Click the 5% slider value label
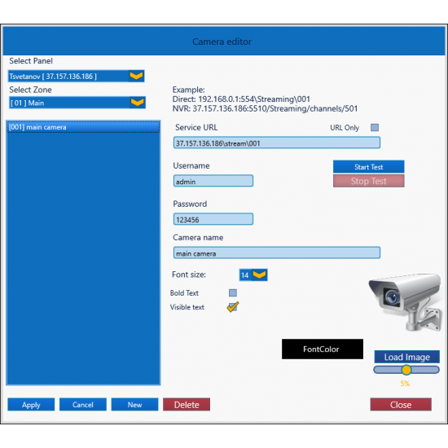This screenshot has height=448, width=448. tap(405, 384)
